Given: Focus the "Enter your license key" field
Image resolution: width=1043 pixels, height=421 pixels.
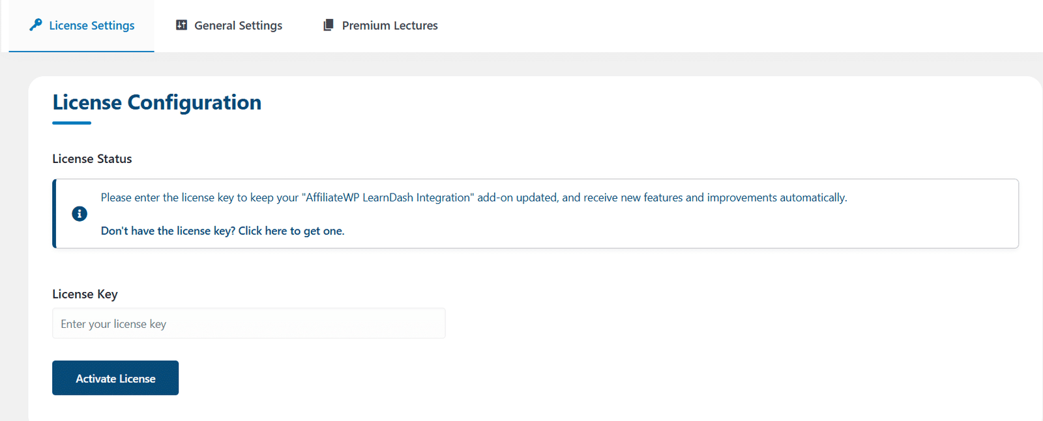Looking at the screenshot, I should pyautogui.click(x=249, y=323).
